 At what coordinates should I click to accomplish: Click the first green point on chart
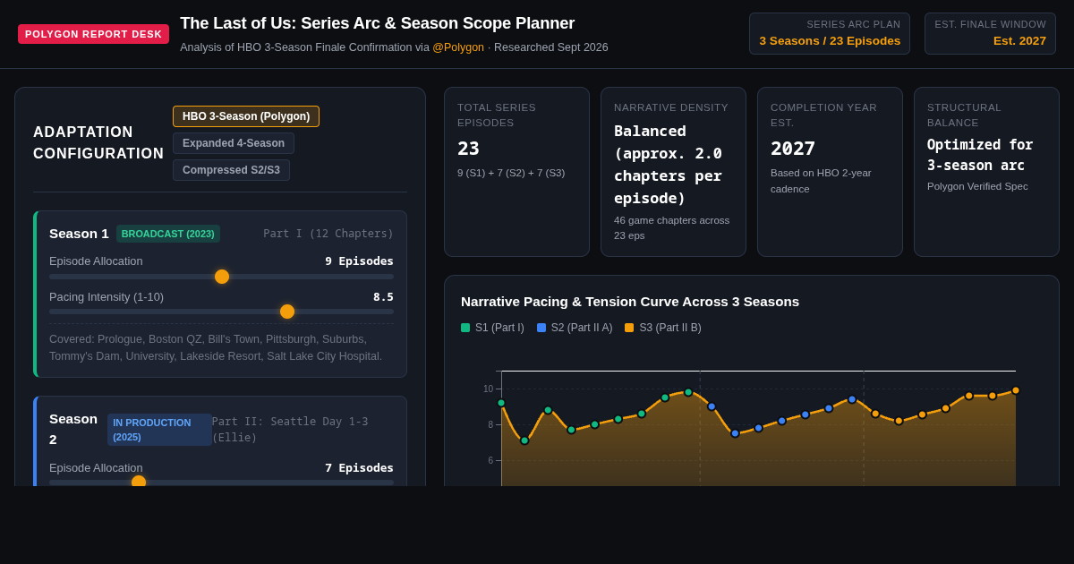501,403
